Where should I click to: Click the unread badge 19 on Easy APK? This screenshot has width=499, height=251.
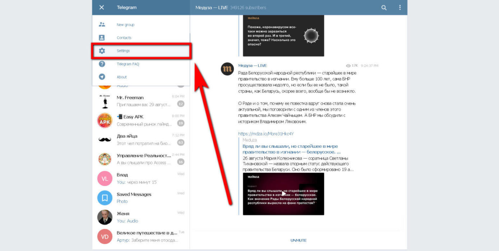(181, 123)
